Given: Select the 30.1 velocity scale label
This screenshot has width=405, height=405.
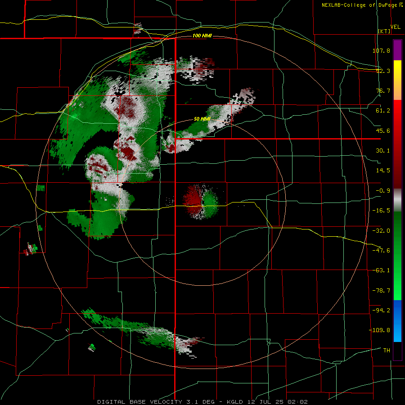Looking at the screenshot, I should 383,151.
